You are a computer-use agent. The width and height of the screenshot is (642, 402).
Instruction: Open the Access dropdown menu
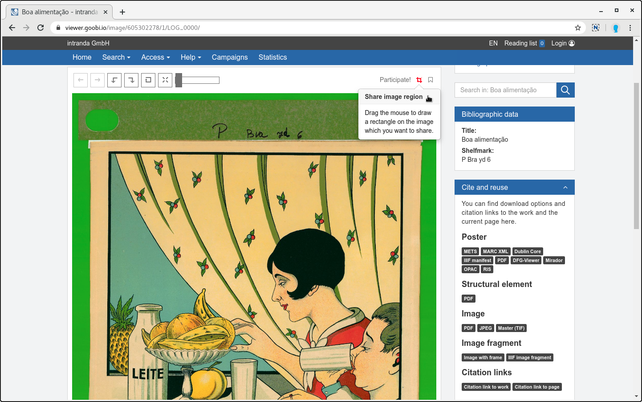155,57
